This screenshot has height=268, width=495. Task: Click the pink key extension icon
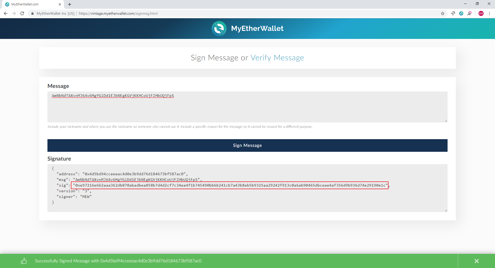[469, 13]
